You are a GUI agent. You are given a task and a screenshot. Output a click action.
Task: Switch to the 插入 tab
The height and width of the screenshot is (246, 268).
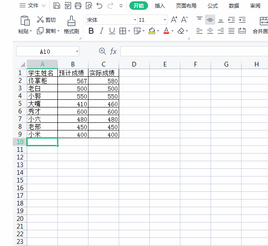(x=160, y=6)
